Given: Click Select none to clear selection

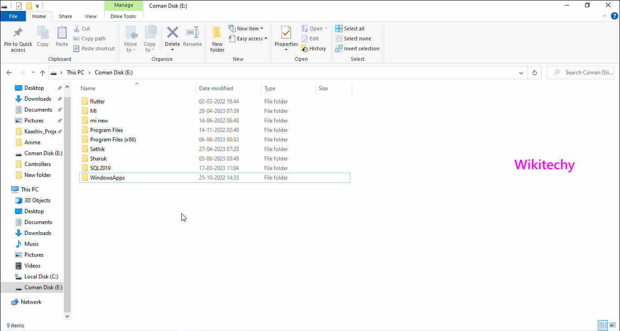Looking at the screenshot, I should 354,38.
